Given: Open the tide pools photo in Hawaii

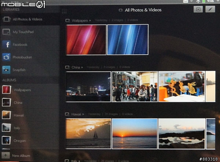Looking at the screenshot, I should coord(182,134).
